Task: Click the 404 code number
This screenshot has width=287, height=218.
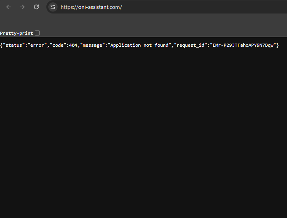Action: 73,45
